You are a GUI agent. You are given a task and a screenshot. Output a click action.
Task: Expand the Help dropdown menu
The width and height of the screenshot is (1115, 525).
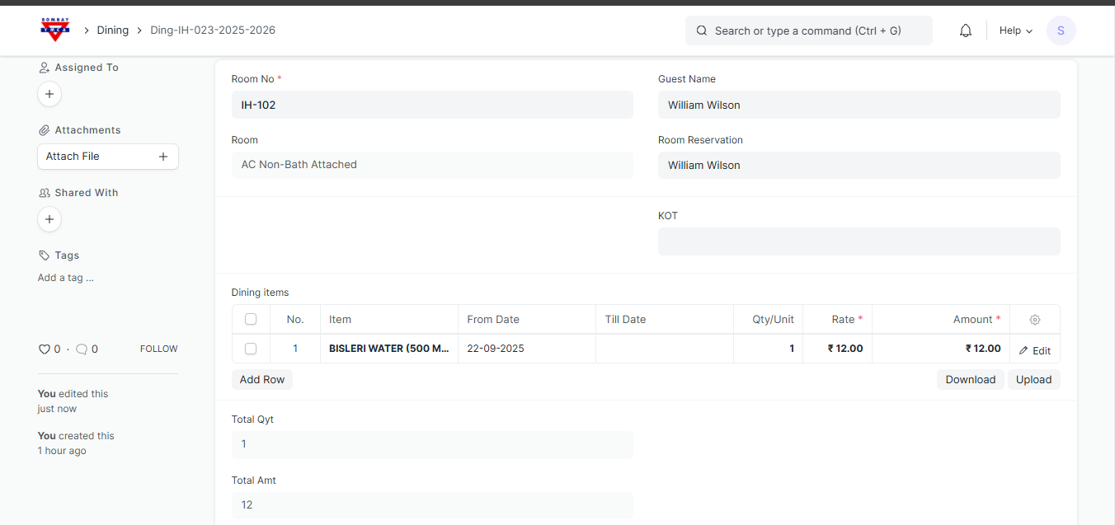coord(1015,30)
